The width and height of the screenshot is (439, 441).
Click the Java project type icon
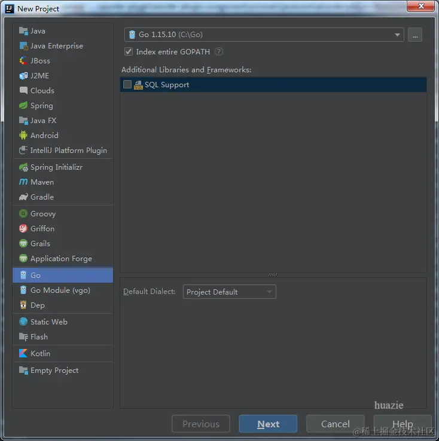23,31
